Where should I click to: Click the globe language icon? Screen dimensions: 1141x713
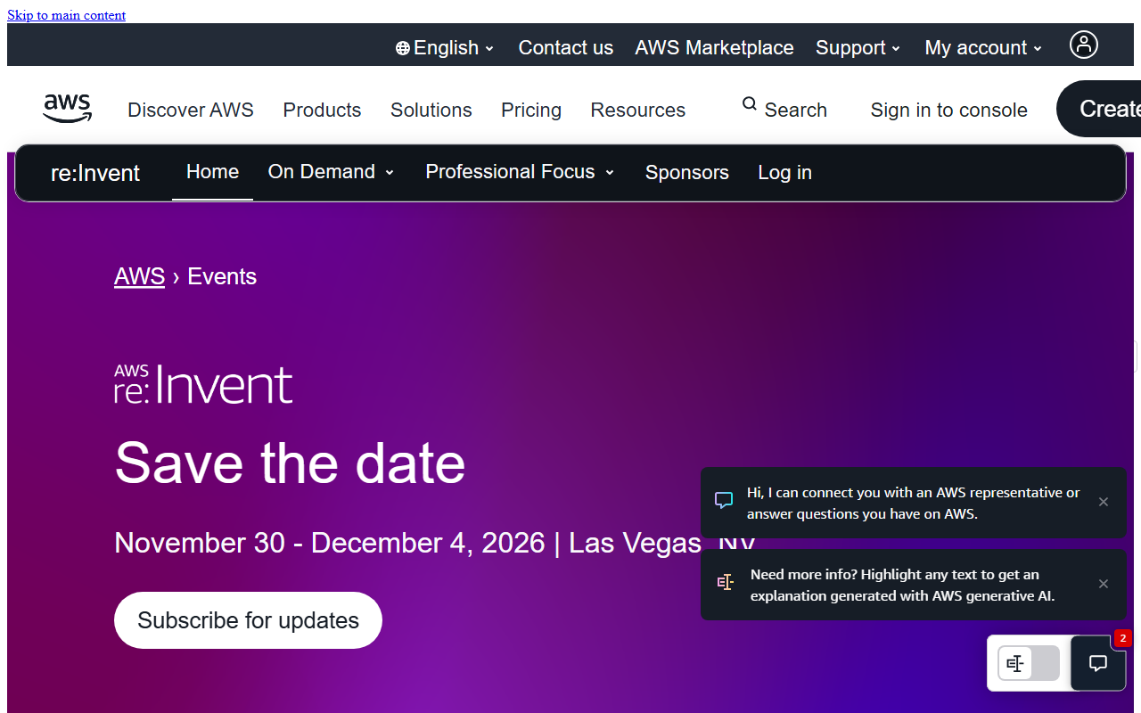(403, 48)
